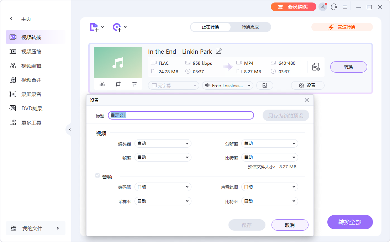Toggle 高速转换 mode
390x242 pixels.
tap(342, 27)
